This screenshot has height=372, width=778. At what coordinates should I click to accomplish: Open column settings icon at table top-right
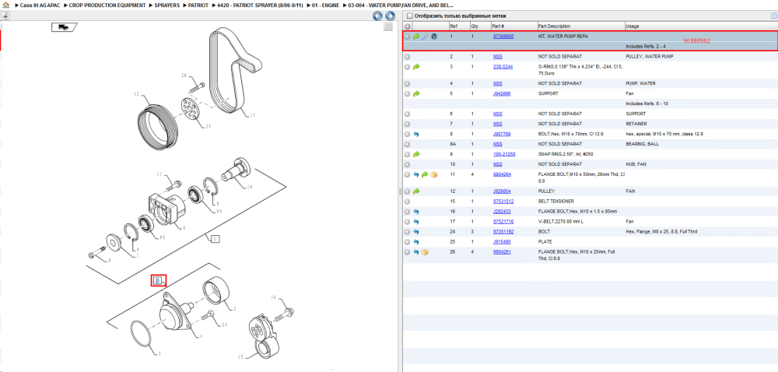click(x=773, y=16)
